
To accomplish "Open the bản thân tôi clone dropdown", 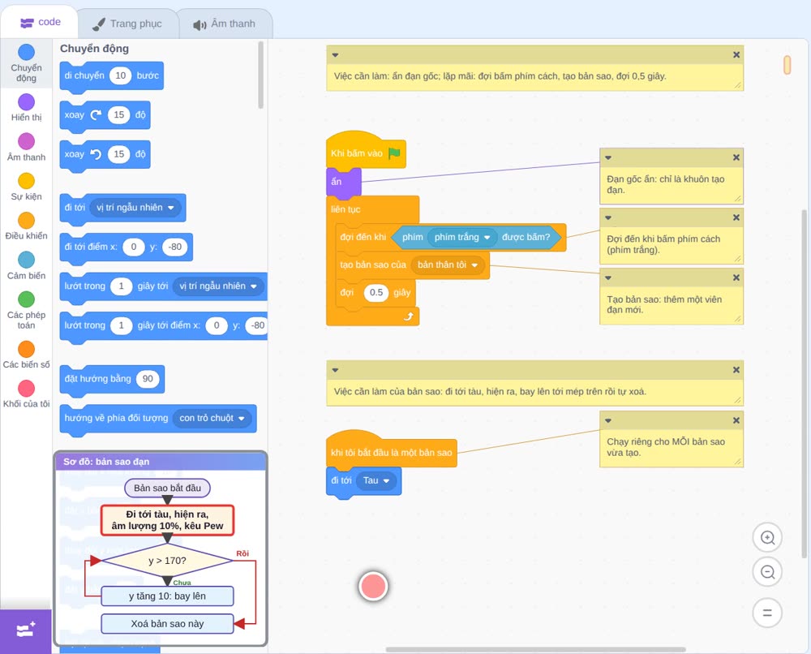I will click(448, 265).
